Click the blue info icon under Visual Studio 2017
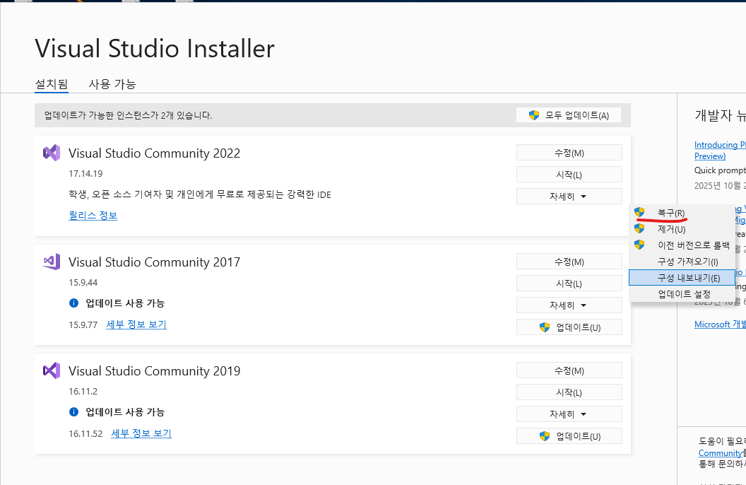Viewport: 746px width, 485px height. (73, 303)
